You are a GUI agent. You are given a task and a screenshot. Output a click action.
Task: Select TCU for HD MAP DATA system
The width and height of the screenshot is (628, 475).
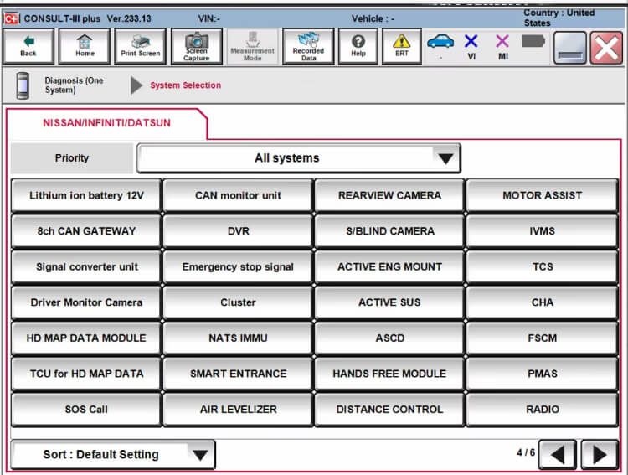pyautogui.click(x=86, y=374)
